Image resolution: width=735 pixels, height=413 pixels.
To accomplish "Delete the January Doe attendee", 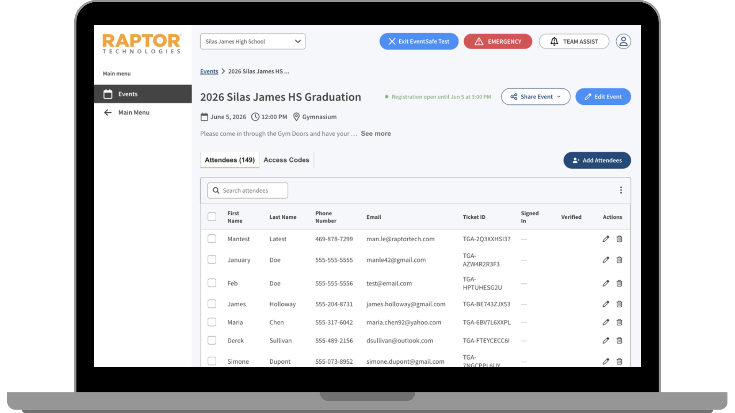I will [x=619, y=260].
